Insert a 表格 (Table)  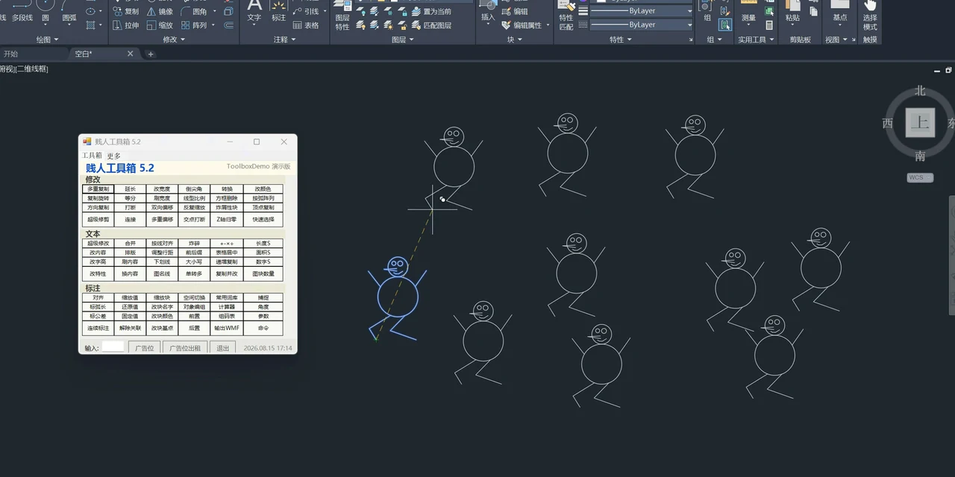pos(306,25)
